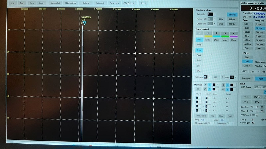Viewport: 266px width, 149px height.
Task: Open the Options menu
Action: click(x=86, y=3)
